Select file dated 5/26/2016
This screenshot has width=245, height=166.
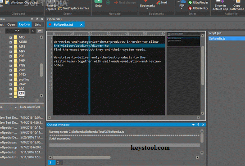(22, 137)
